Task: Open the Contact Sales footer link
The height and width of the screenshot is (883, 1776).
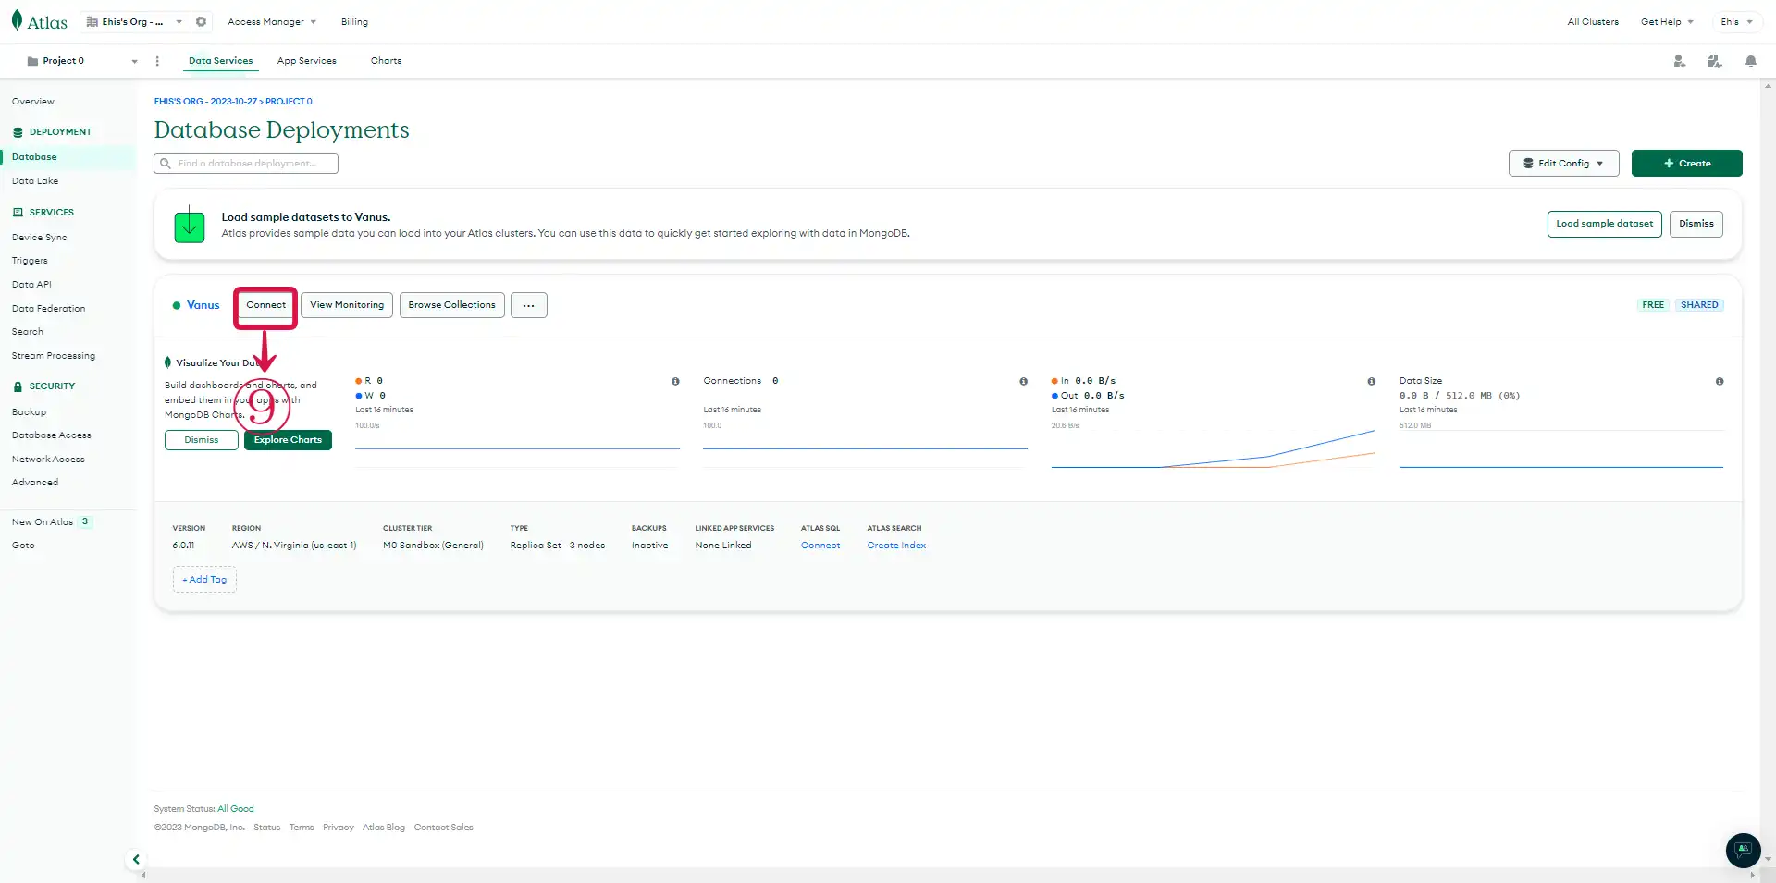Action: pos(443,828)
